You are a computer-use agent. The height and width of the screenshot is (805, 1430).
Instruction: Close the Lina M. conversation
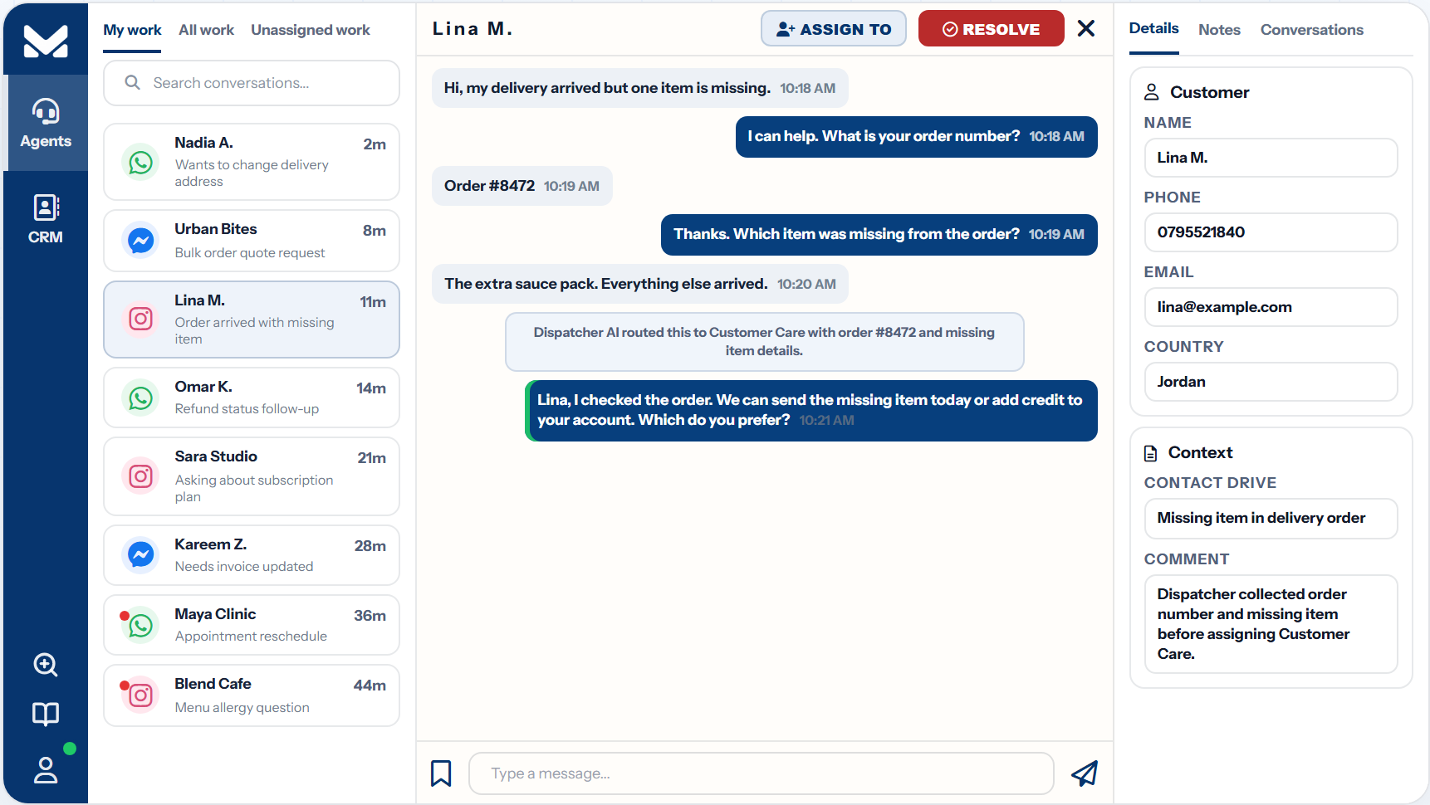click(1086, 28)
